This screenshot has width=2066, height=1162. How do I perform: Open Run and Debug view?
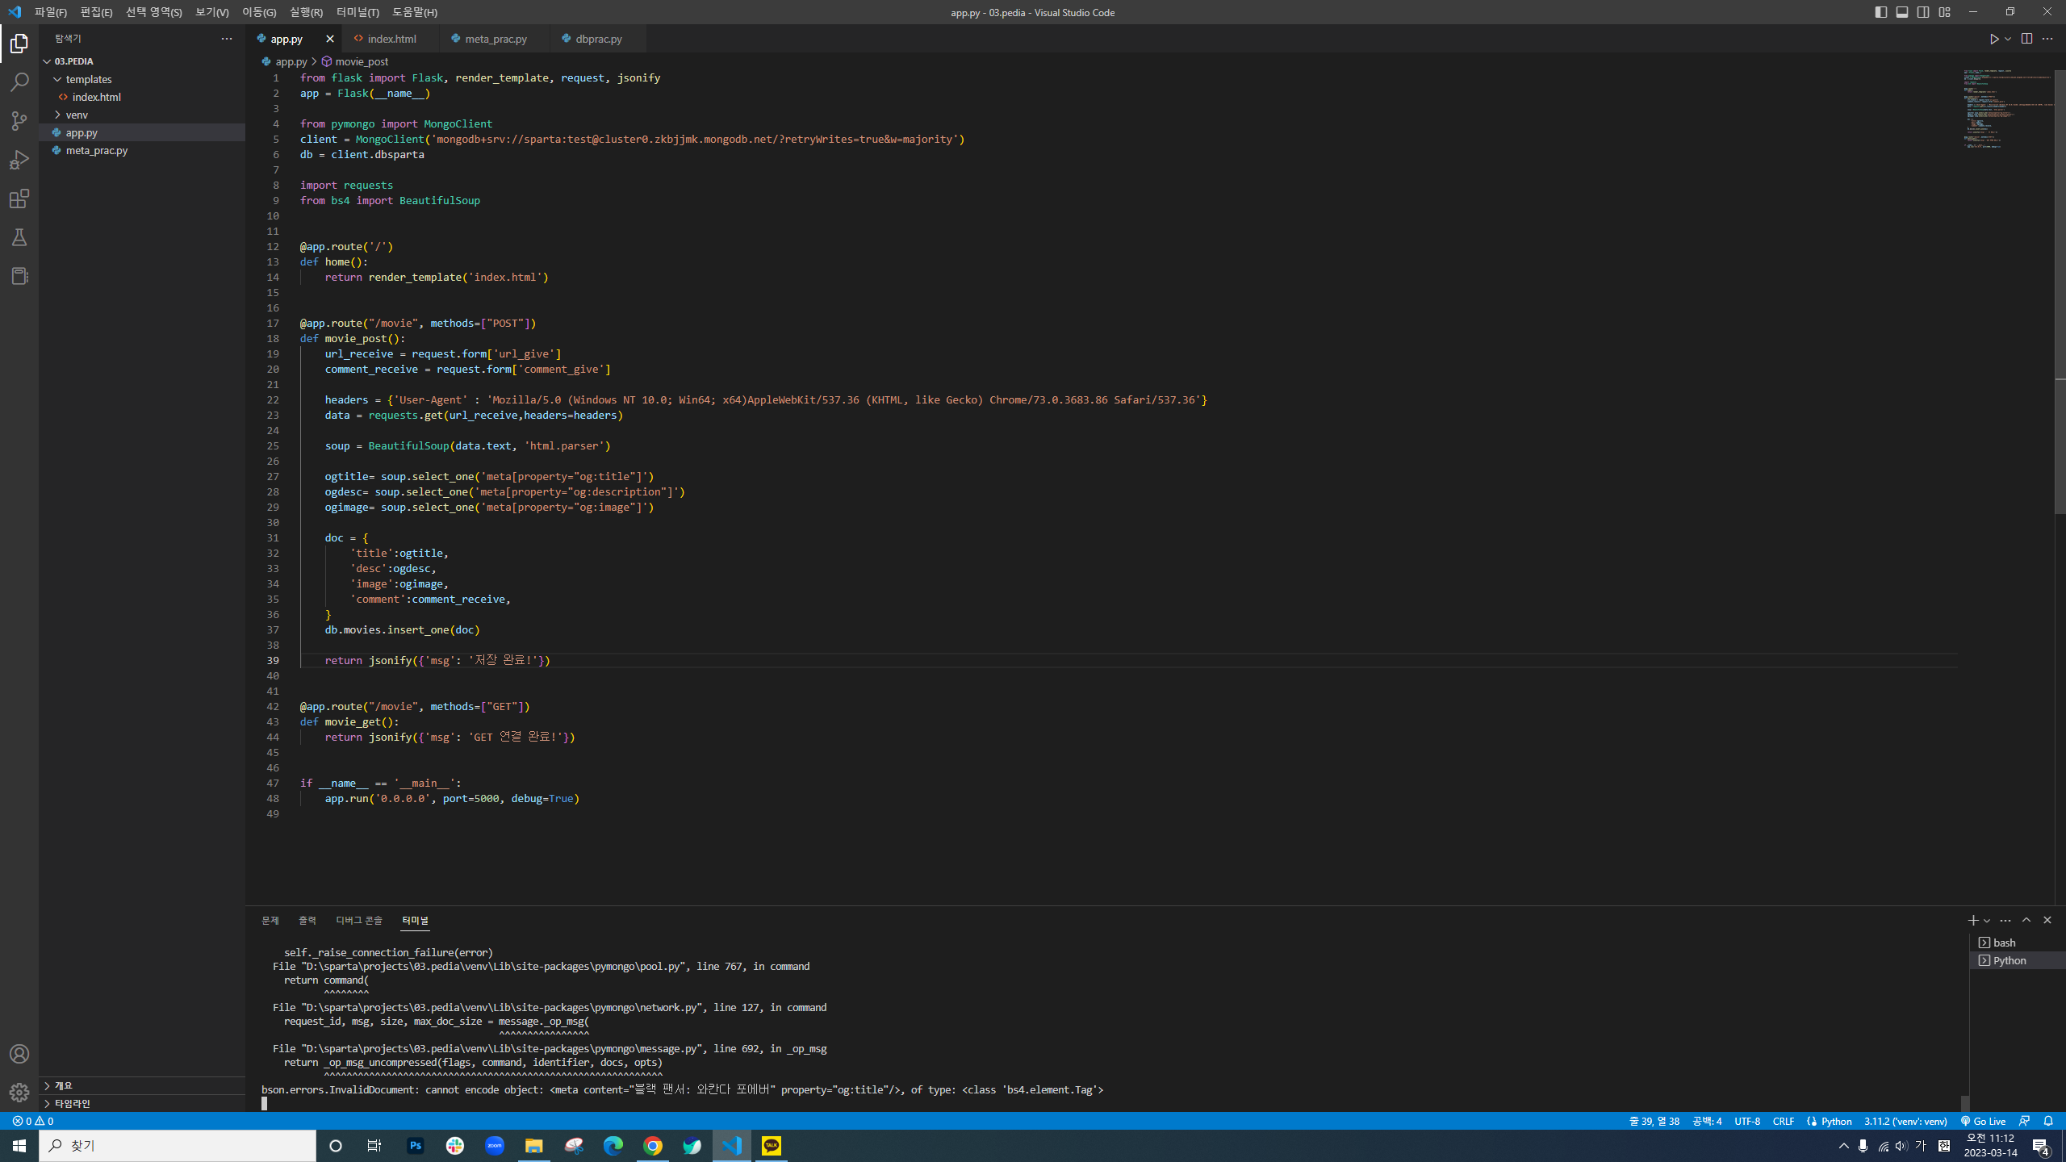(x=19, y=160)
